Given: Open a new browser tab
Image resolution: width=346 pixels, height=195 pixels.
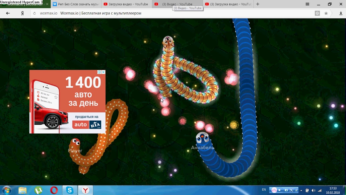Looking at the screenshot, I should tap(258, 4).
